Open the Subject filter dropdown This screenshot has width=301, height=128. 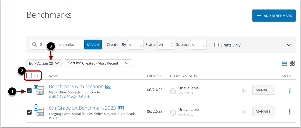pos(198,45)
